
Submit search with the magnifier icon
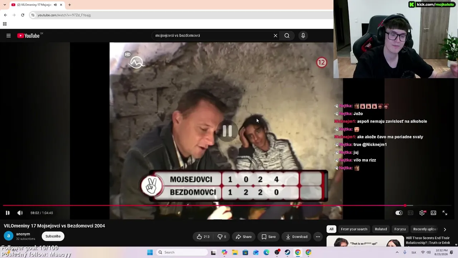(287, 35)
